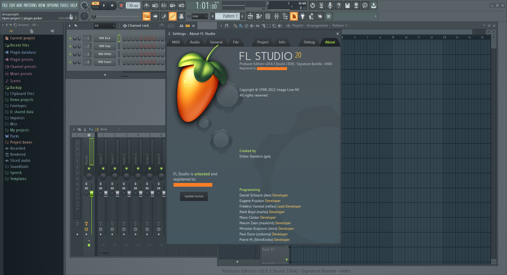The width and height of the screenshot is (507, 275).
Task: Add a channel with the plus button
Action: click(105, 75)
